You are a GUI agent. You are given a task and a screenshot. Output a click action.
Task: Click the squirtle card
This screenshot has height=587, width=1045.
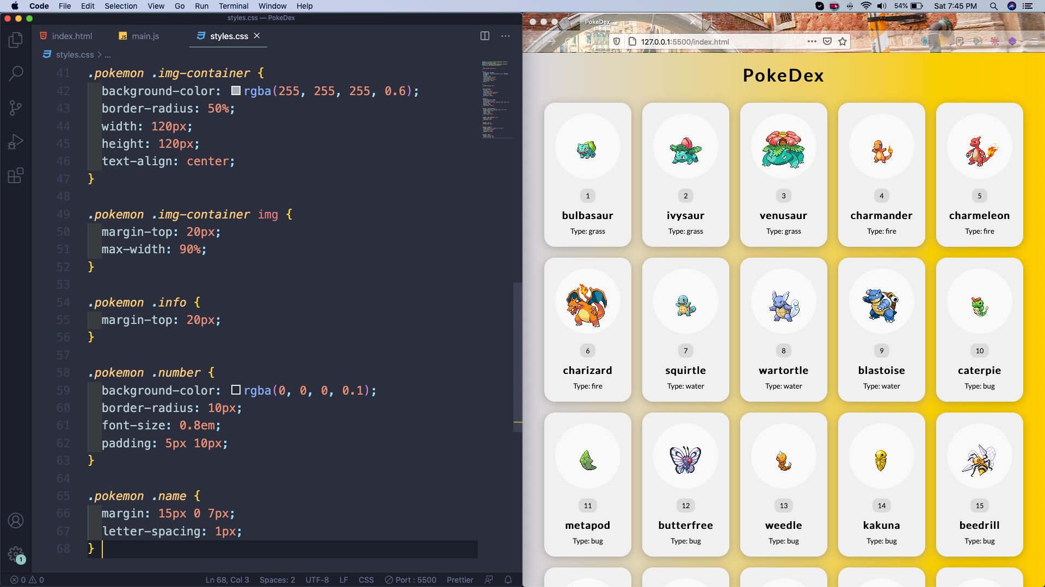(x=686, y=329)
